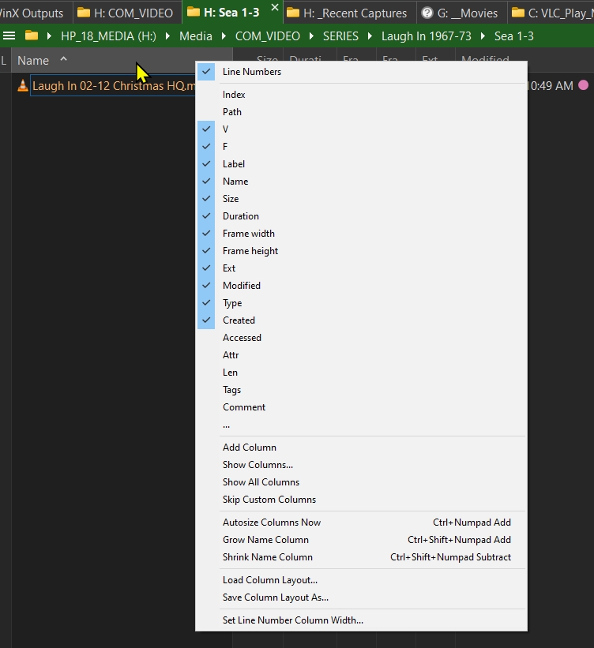Toggle the Ext column in menu
The width and height of the screenshot is (594, 648).
click(x=362, y=268)
